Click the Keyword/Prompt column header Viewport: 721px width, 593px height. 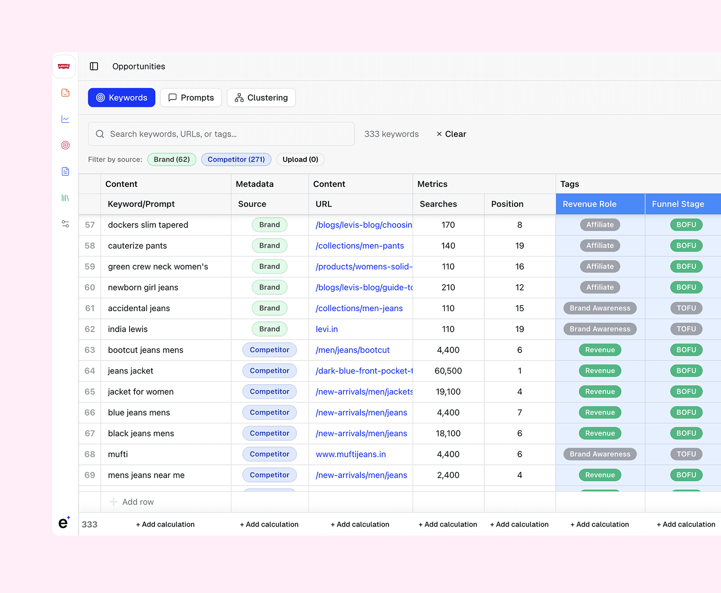[x=166, y=204]
